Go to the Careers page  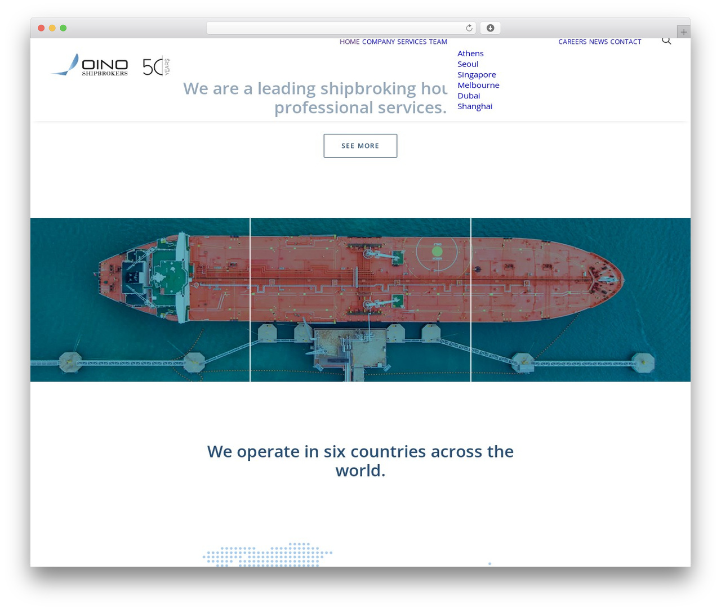[x=572, y=42]
